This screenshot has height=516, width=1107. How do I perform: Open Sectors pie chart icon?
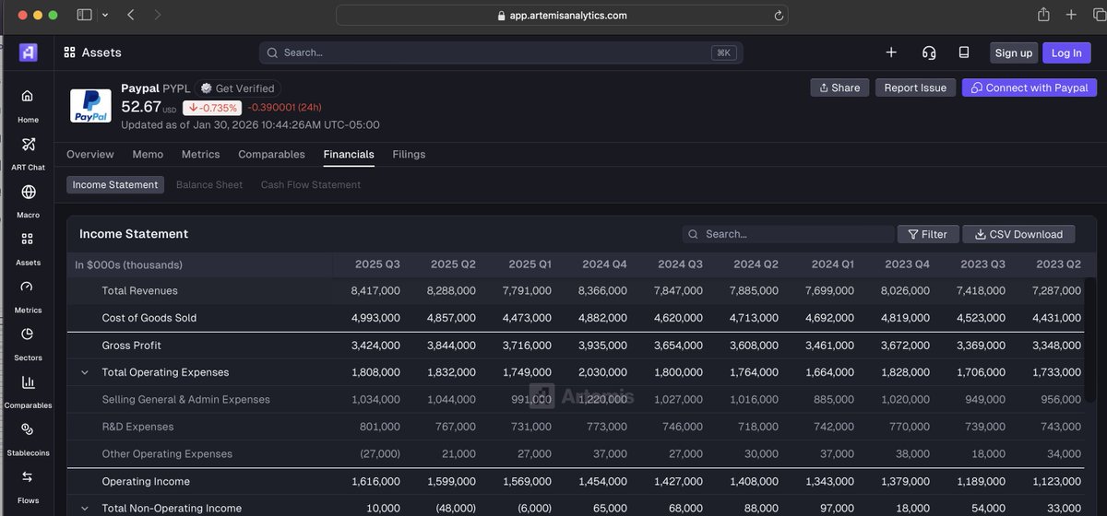tap(28, 334)
